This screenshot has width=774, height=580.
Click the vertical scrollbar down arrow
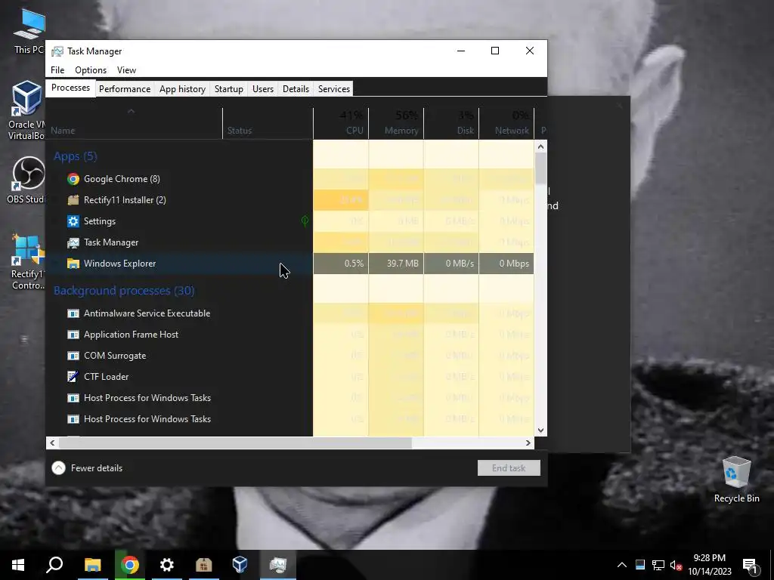coord(540,430)
